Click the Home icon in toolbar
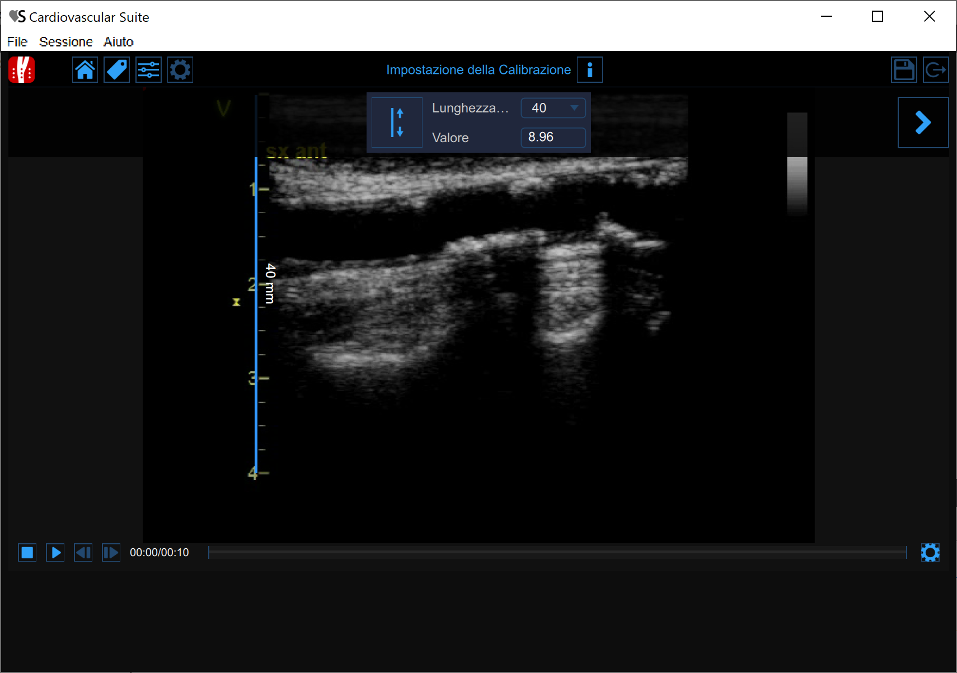 (85, 70)
